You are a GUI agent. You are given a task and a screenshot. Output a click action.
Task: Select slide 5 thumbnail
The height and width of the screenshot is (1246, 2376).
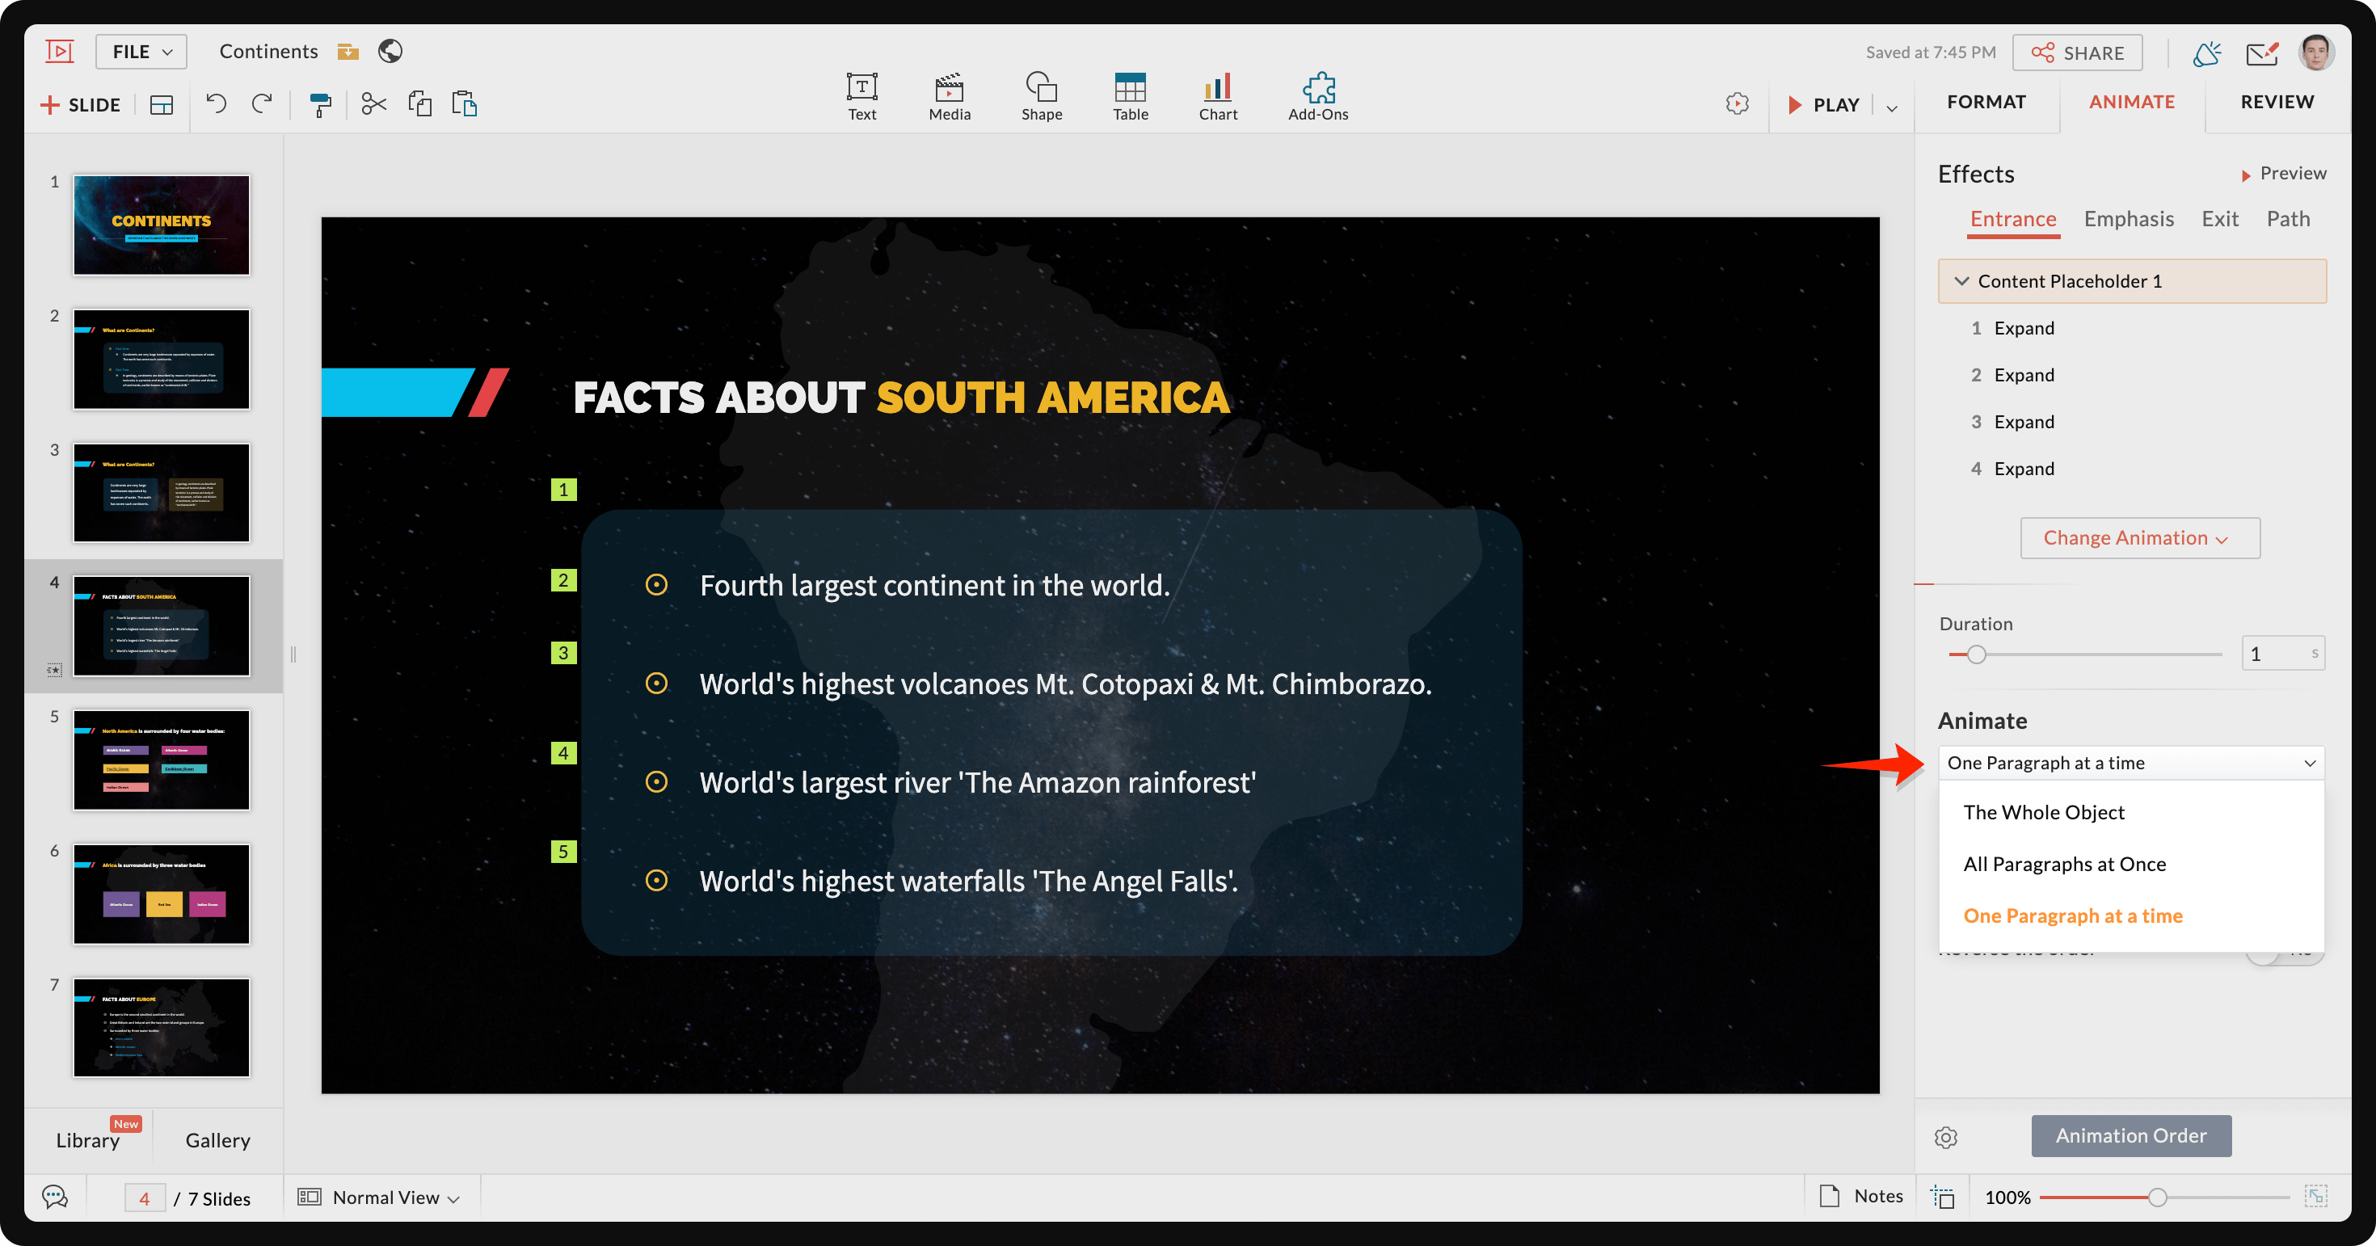pyautogui.click(x=162, y=759)
